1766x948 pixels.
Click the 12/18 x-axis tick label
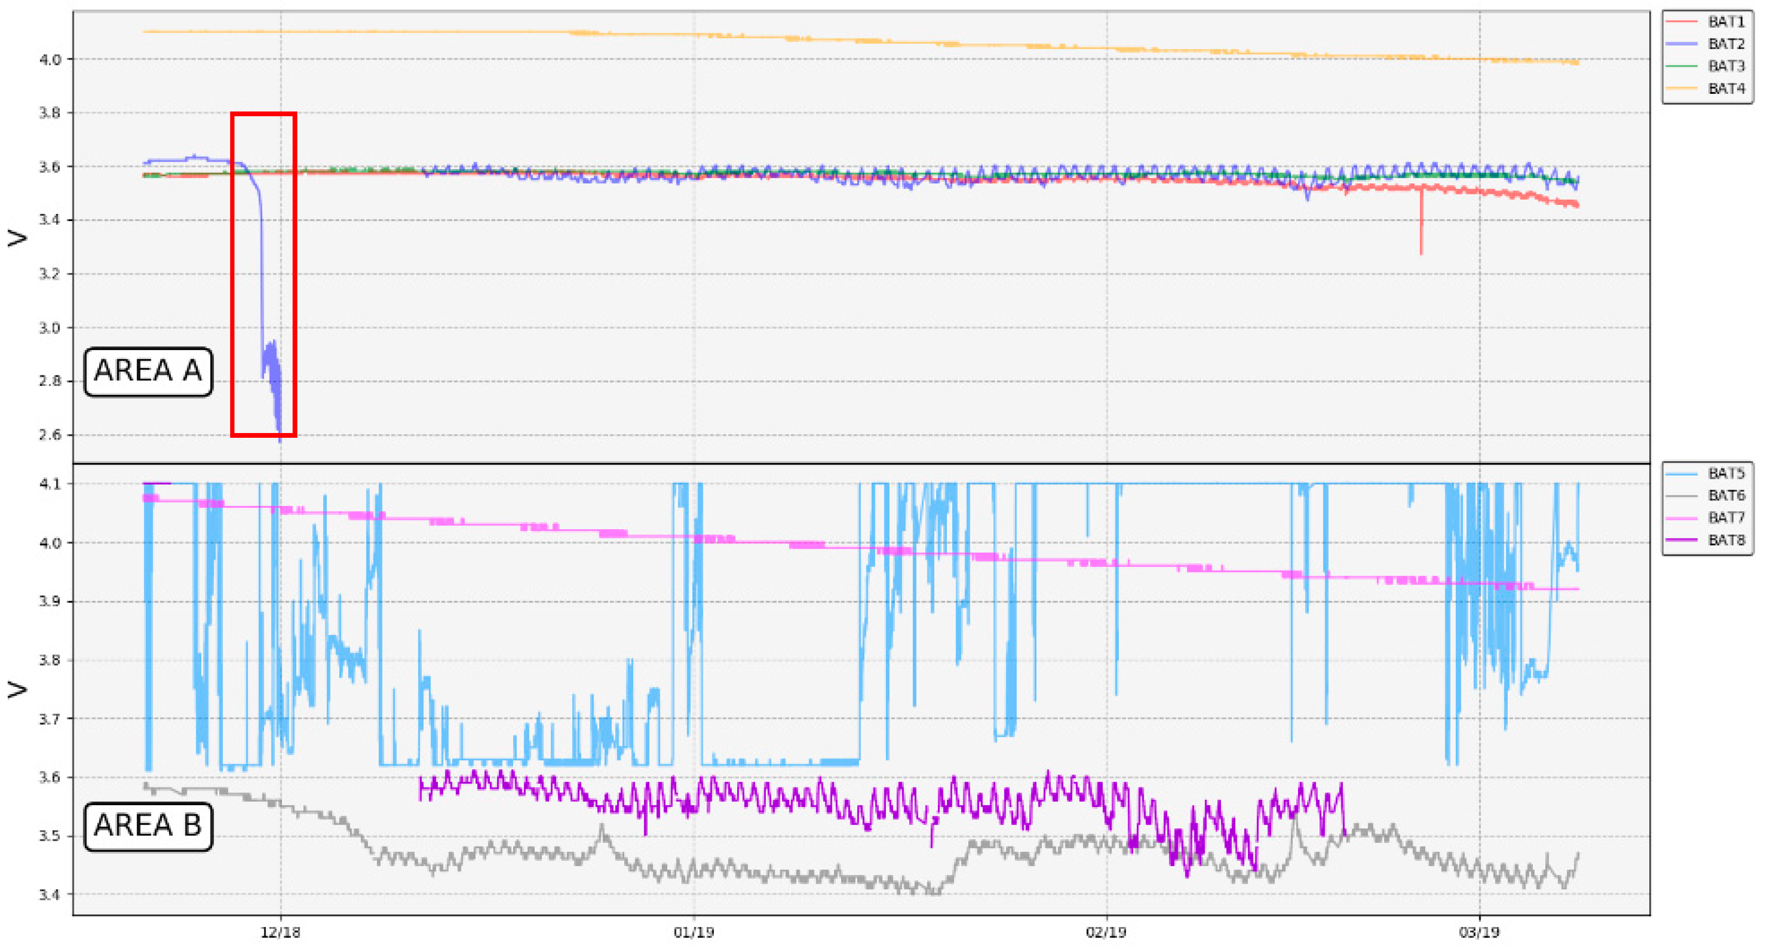tap(280, 932)
